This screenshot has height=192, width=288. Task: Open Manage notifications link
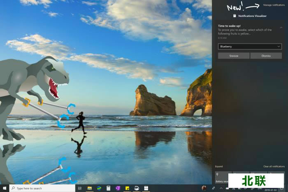tap(274, 5)
